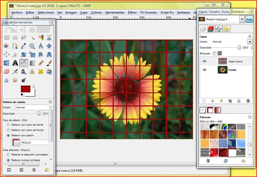The width and height of the screenshot is (257, 177).
Task: Click the Auto button
Action: coord(249,19)
